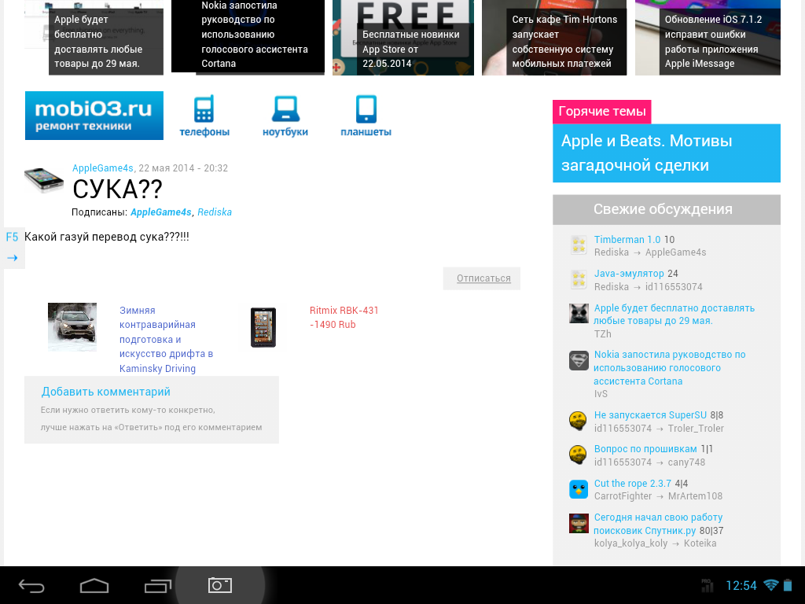Viewport: 805px width, 604px height.
Task: Click the Горячие темы label
Action: click(x=601, y=112)
